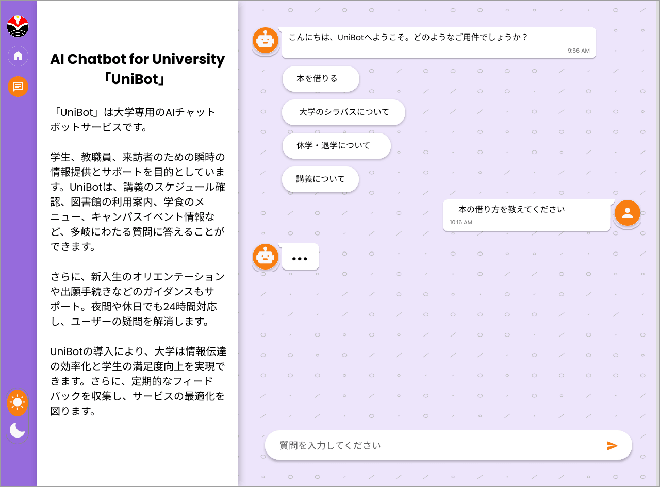Select the 講義について suggestion chip
This screenshot has height=487, width=660.
coord(320,179)
